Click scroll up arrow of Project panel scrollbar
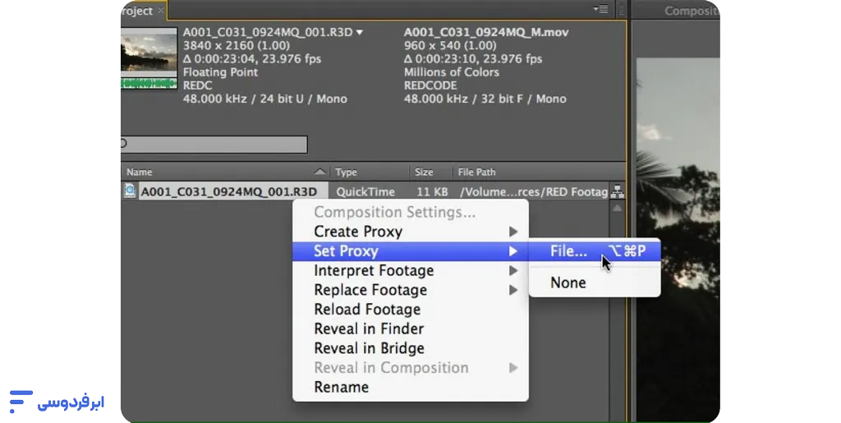 pos(618,208)
